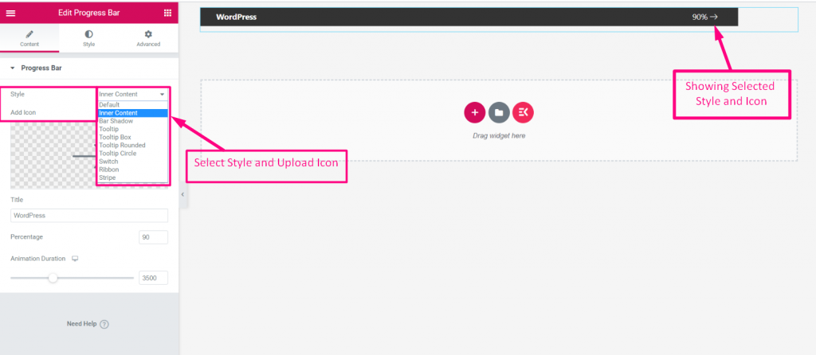Screen dimensions: 816x355
Task: Click the Animation Duration slider handle
Action: [53, 278]
